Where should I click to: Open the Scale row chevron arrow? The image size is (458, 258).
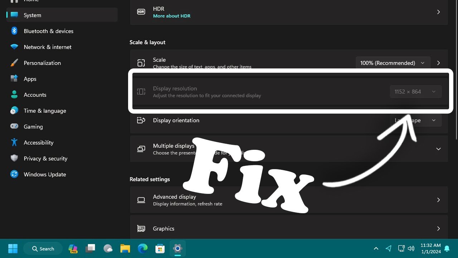tap(438, 63)
